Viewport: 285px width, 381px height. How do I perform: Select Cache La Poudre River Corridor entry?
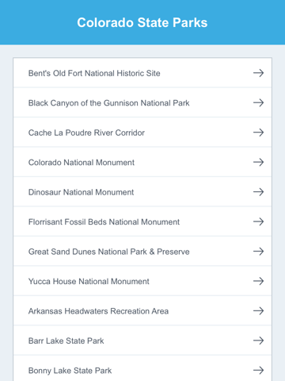tap(142, 133)
